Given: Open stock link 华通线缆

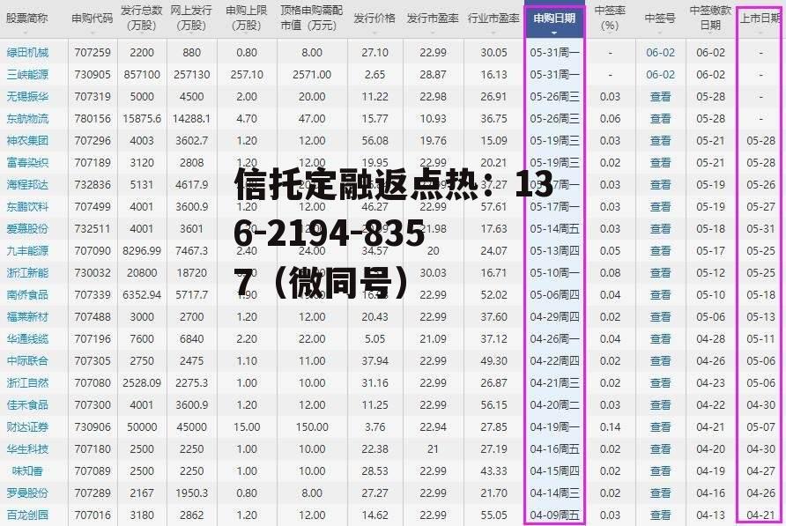Looking at the screenshot, I should click(27, 339).
